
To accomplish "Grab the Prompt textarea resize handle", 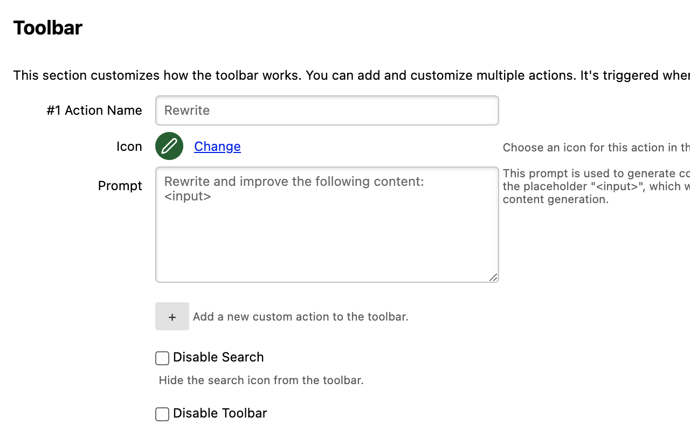I will pyautogui.click(x=493, y=277).
